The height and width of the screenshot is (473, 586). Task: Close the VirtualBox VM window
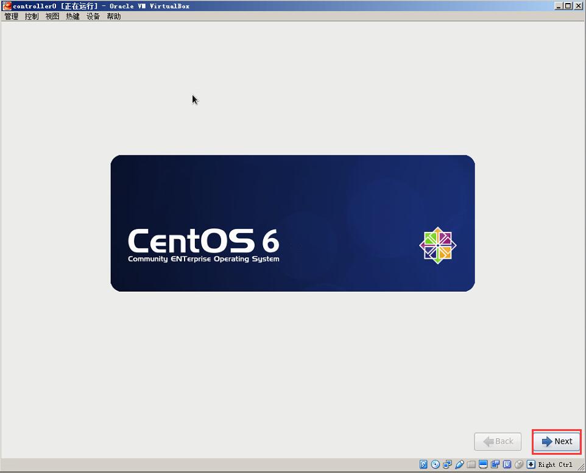pyautogui.click(x=578, y=5)
